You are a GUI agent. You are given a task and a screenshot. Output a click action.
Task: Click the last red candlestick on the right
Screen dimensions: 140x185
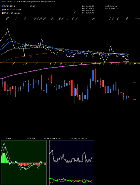[x=129, y=97]
